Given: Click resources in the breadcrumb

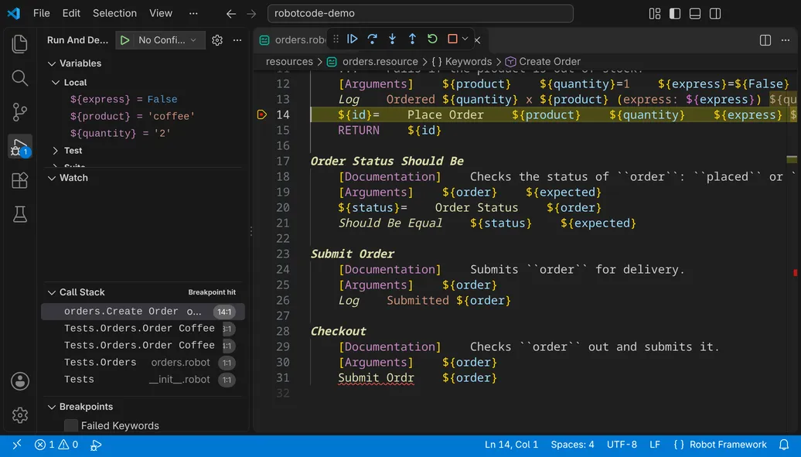Looking at the screenshot, I should pos(289,61).
